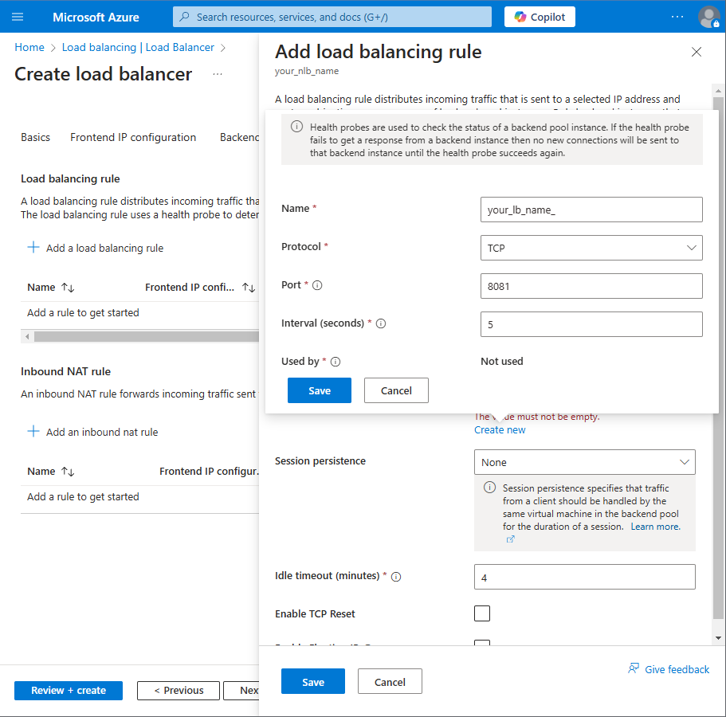This screenshot has height=717, width=726.
Task: Click the Next button
Action: point(241,691)
